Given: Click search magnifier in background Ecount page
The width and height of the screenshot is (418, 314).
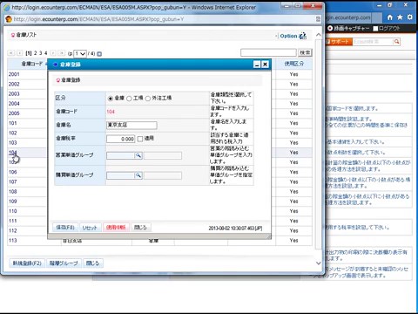Looking at the screenshot, I should point(396,42).
